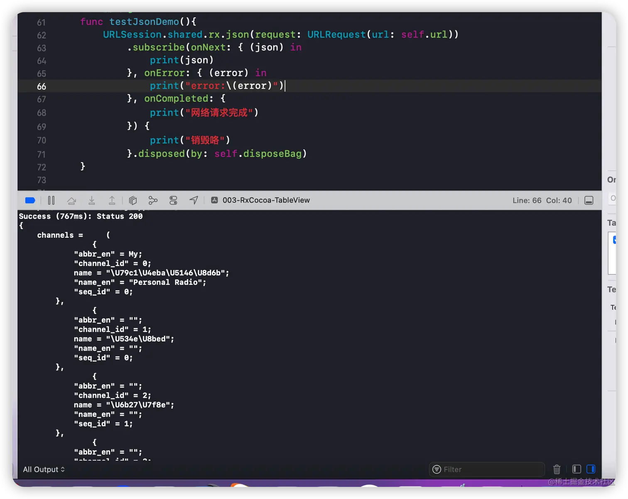628x499 pixels.
Task: Open the All Output dropdown
Action: coord(44,469)
